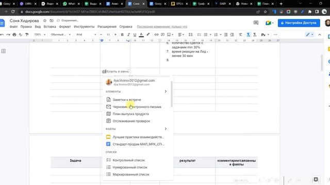Screen dimensions: 330x185
Task: Toggle underline formatting
Action: tap(135, 34)
